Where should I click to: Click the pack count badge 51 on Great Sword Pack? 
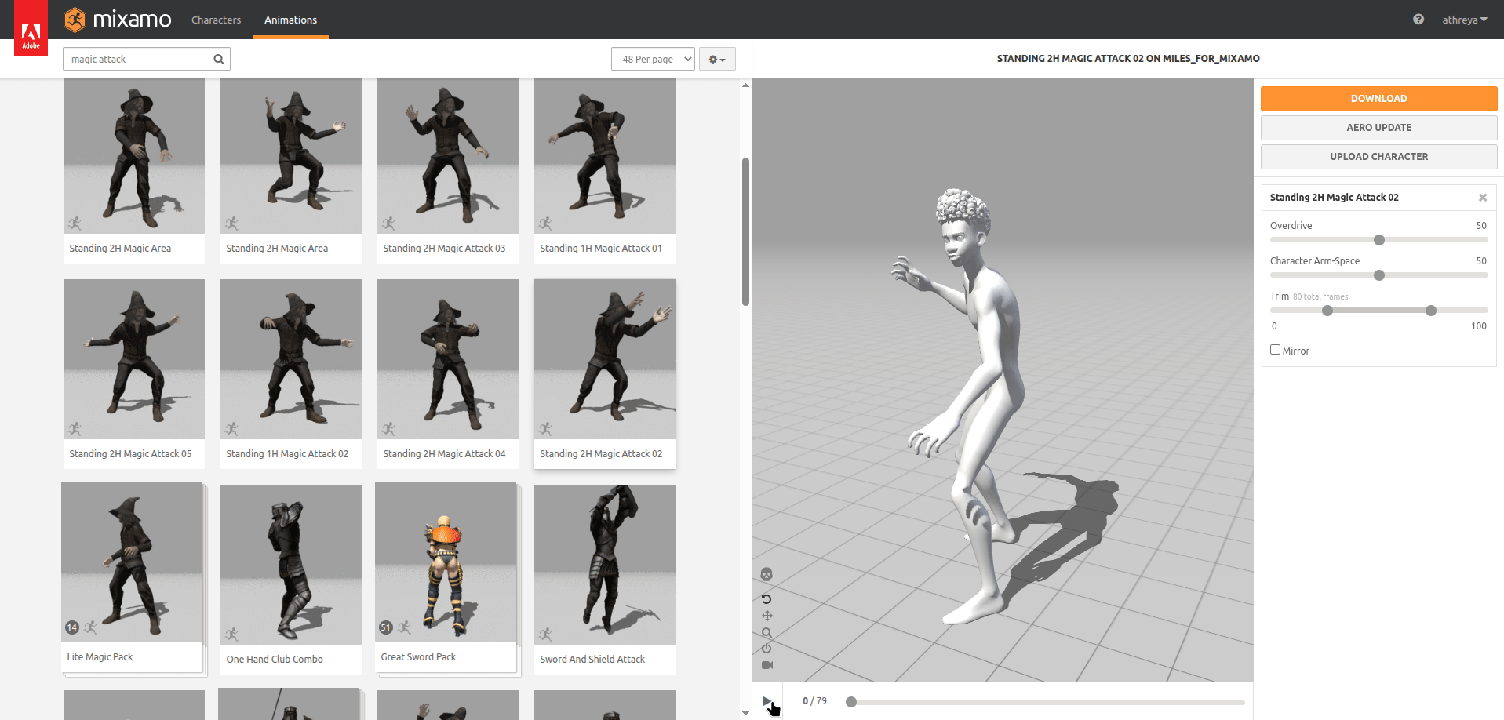(385, 627)
